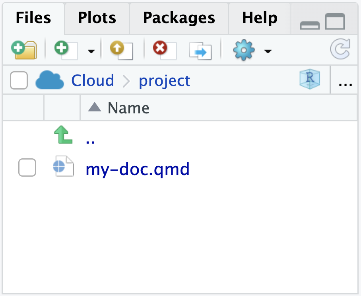Click the blue export arrow icon

point(200,50)
